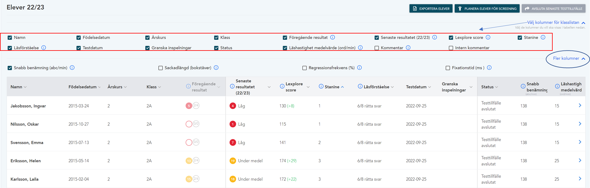Open Jakobsson, Ingvar row arrow
This screenshot has height=188, width=590.
tap(580, 106)
